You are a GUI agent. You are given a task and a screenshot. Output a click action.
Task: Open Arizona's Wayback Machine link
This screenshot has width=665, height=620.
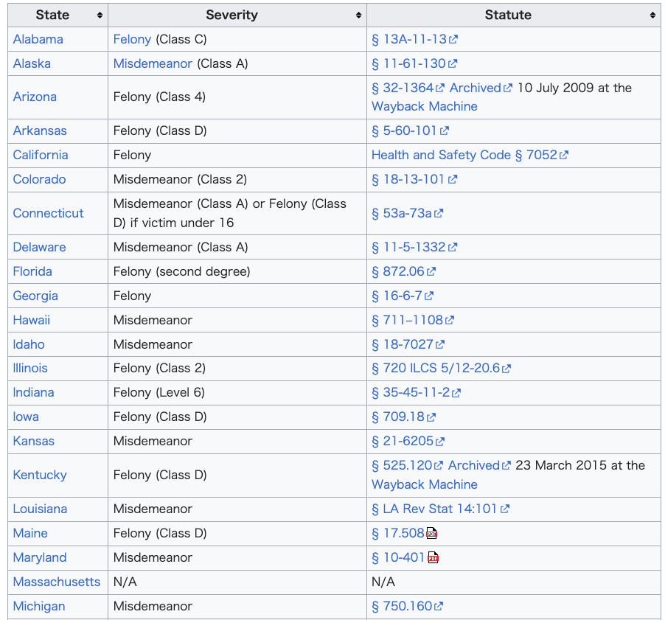coord(425,106)
